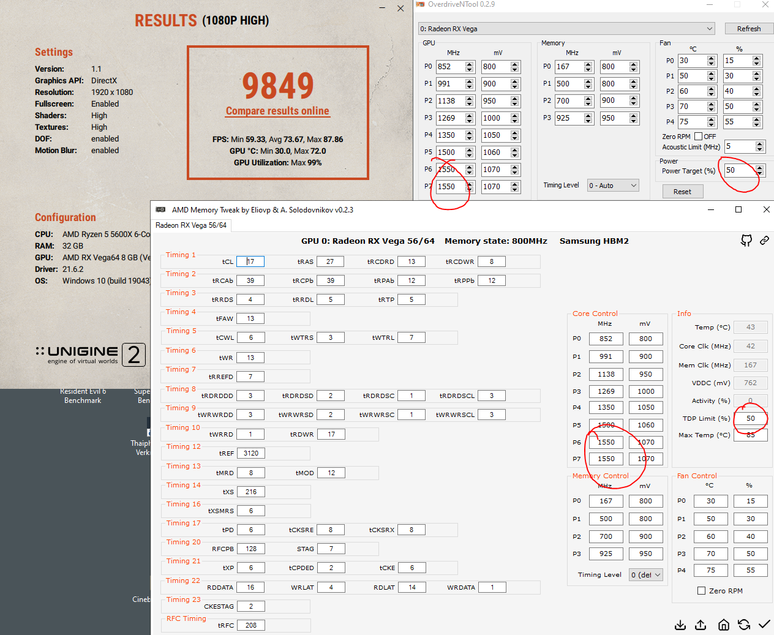Image resolution: width=774 pixels, height=635 pixels.
Task: Apply timings with the checkmark icon
Action: point(764,625)
